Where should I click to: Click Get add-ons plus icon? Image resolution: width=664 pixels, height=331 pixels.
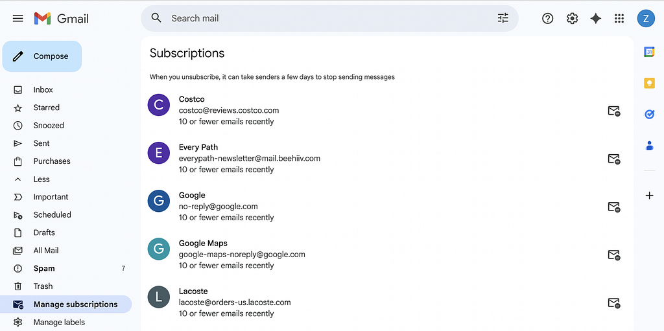(649, 195)
